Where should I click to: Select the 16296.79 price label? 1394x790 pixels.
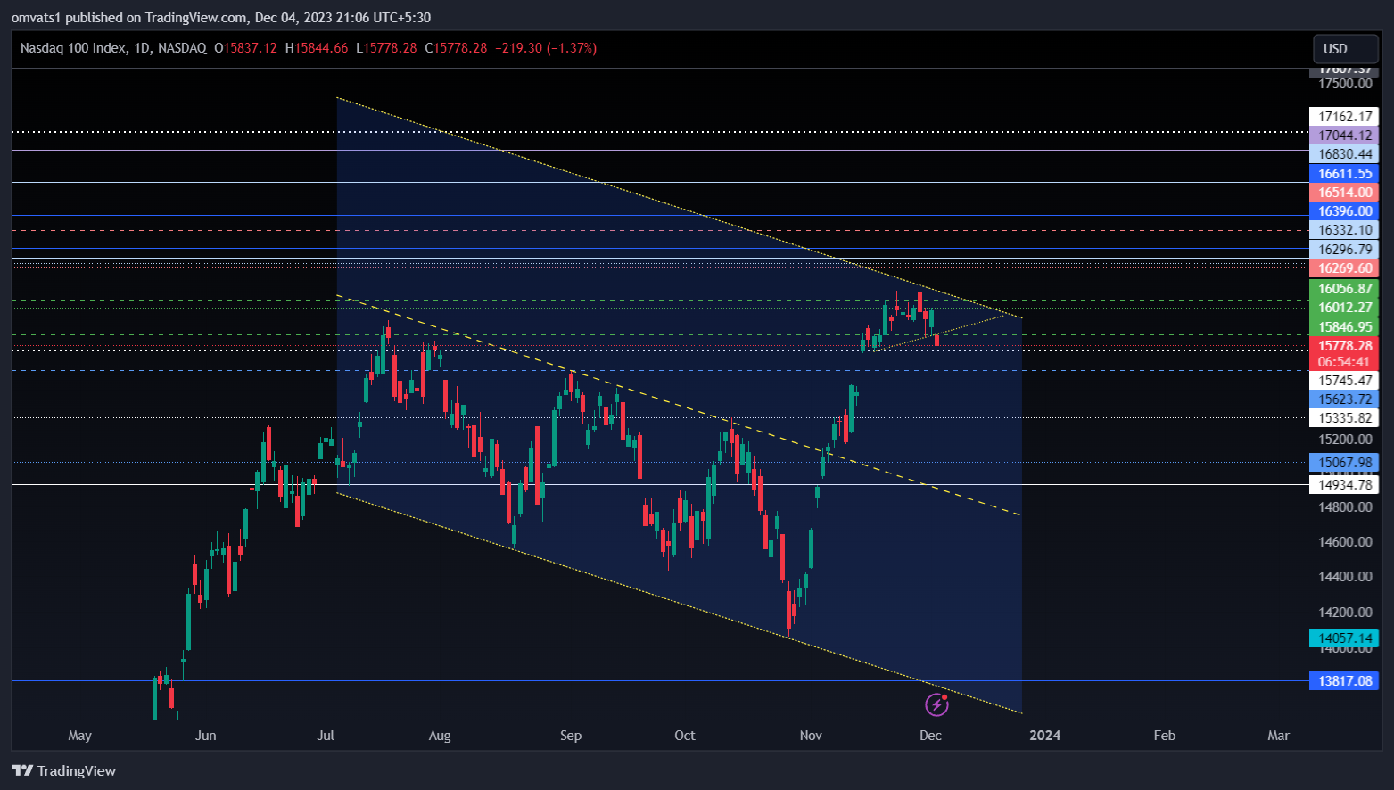point(1344,250)
